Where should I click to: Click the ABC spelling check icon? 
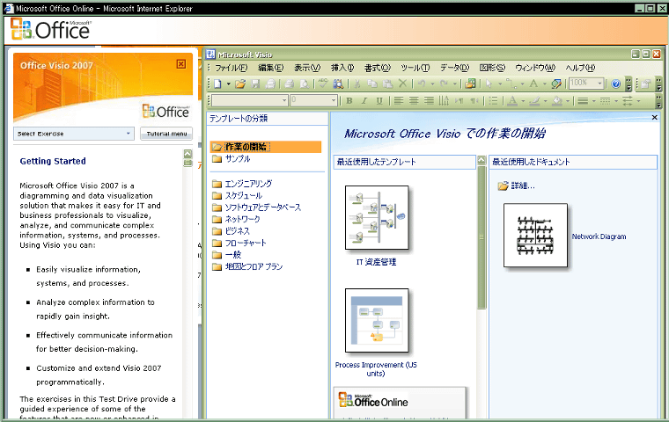click(x=323, y=84)
